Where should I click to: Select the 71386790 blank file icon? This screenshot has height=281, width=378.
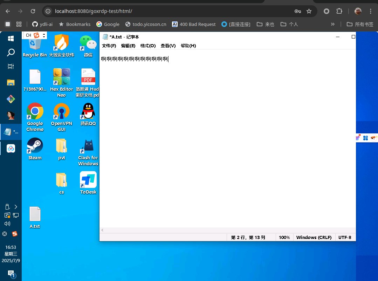tap(35, 80)
